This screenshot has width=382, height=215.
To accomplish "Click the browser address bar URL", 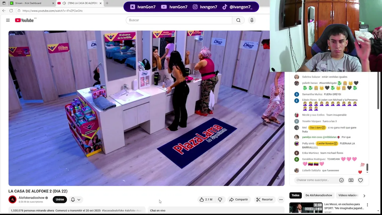I will click(x=53, y=11).
